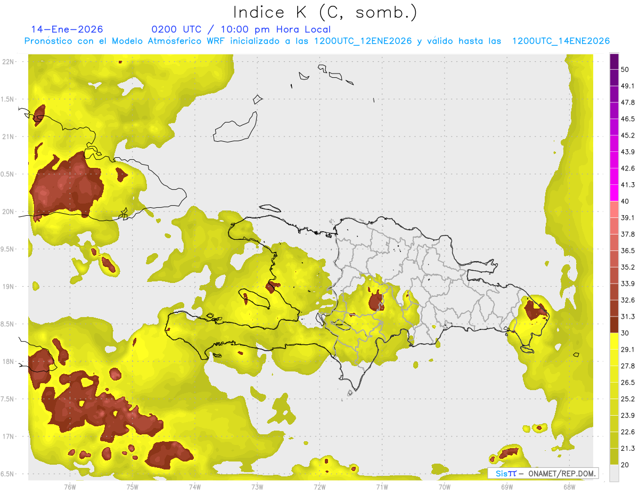
Task: Click the legend value "50"
Action: click(625, 69)
